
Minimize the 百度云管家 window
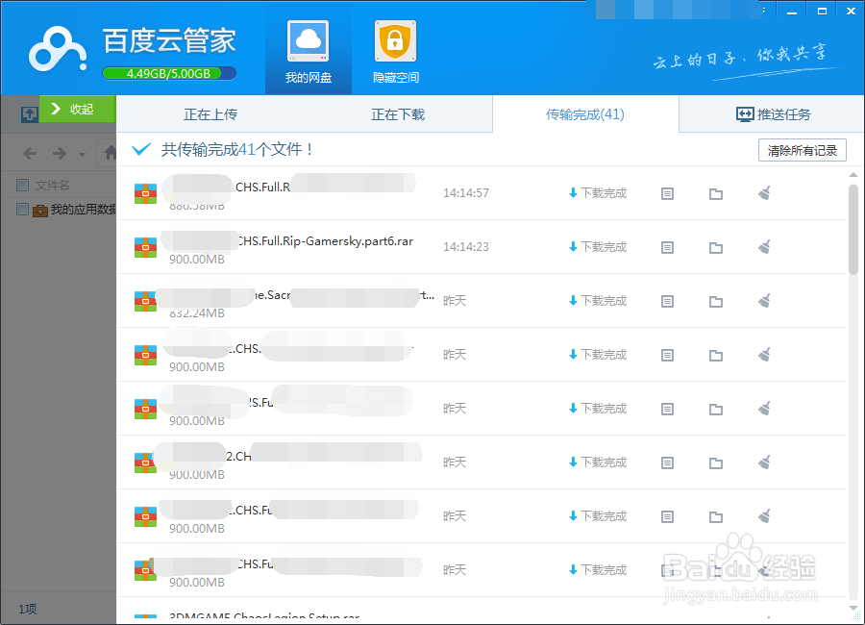[x=792, y=11]
